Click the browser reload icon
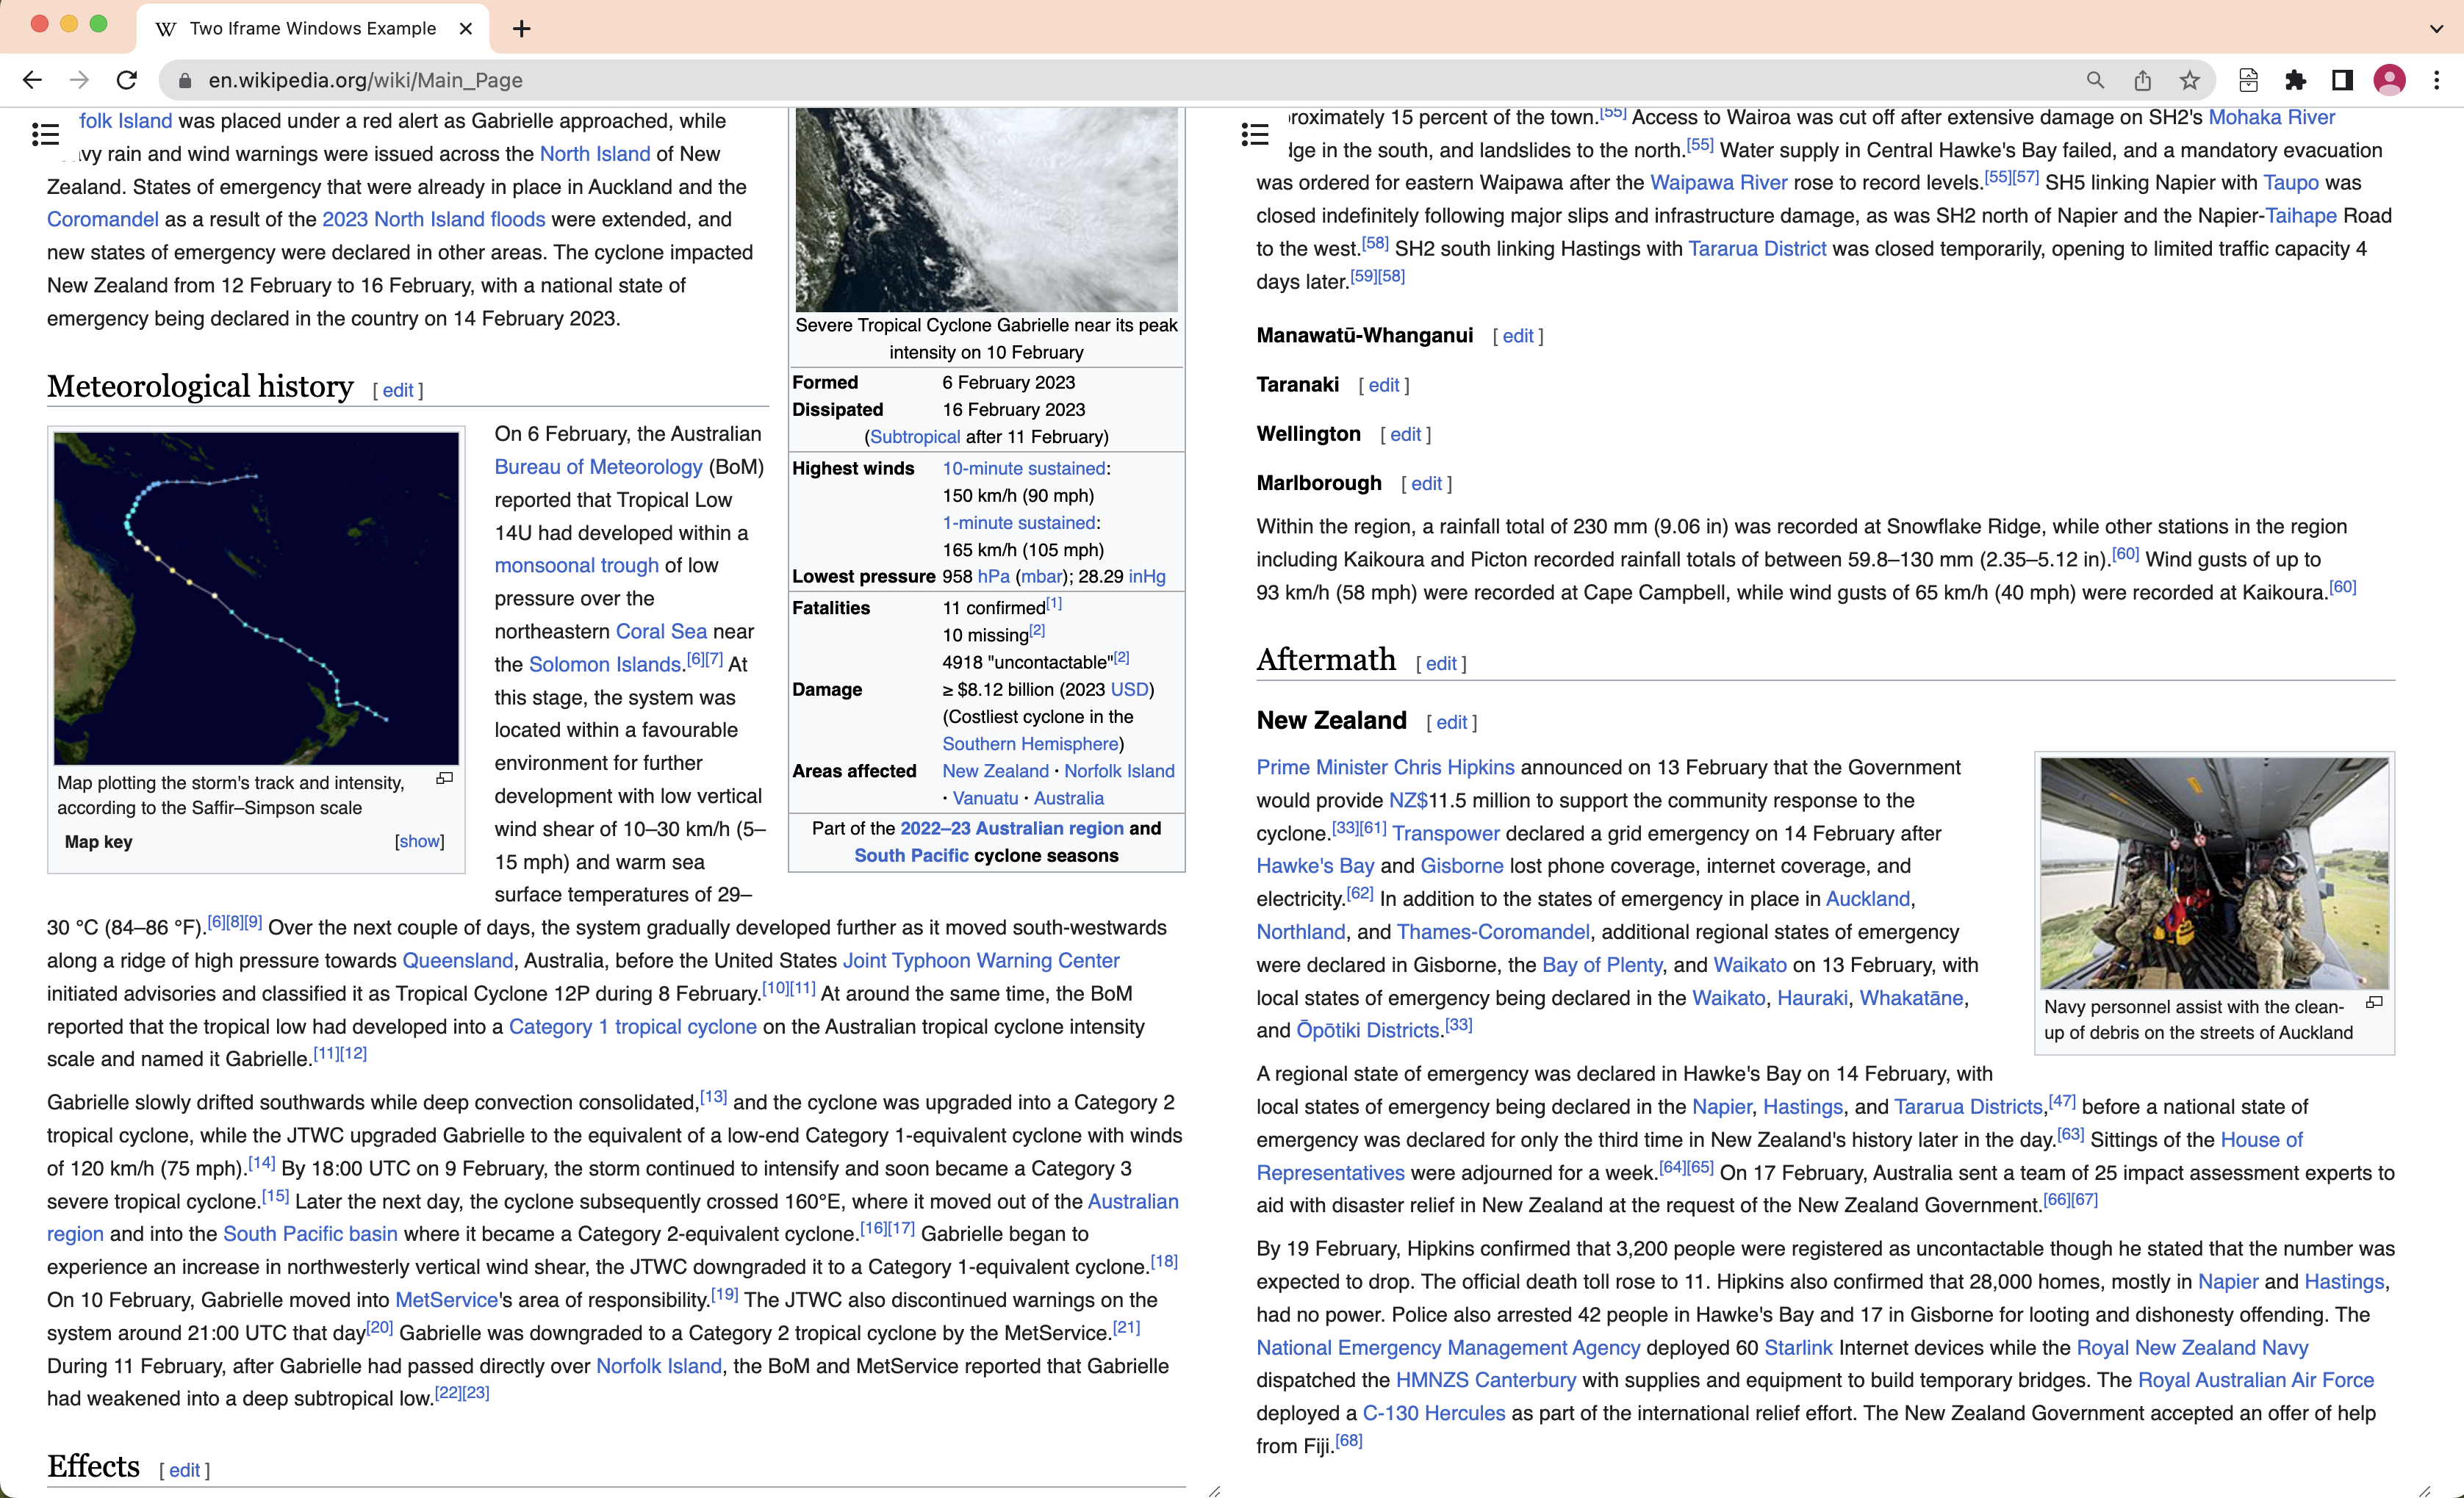This screenshot has height=1498, width=2464. click(127, 80)
